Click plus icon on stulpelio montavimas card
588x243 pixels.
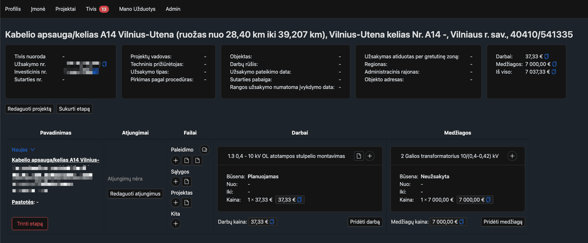(369, 156)
